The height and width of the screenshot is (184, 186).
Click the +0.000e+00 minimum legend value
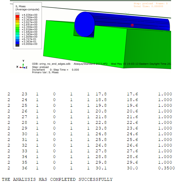point(29,44)
